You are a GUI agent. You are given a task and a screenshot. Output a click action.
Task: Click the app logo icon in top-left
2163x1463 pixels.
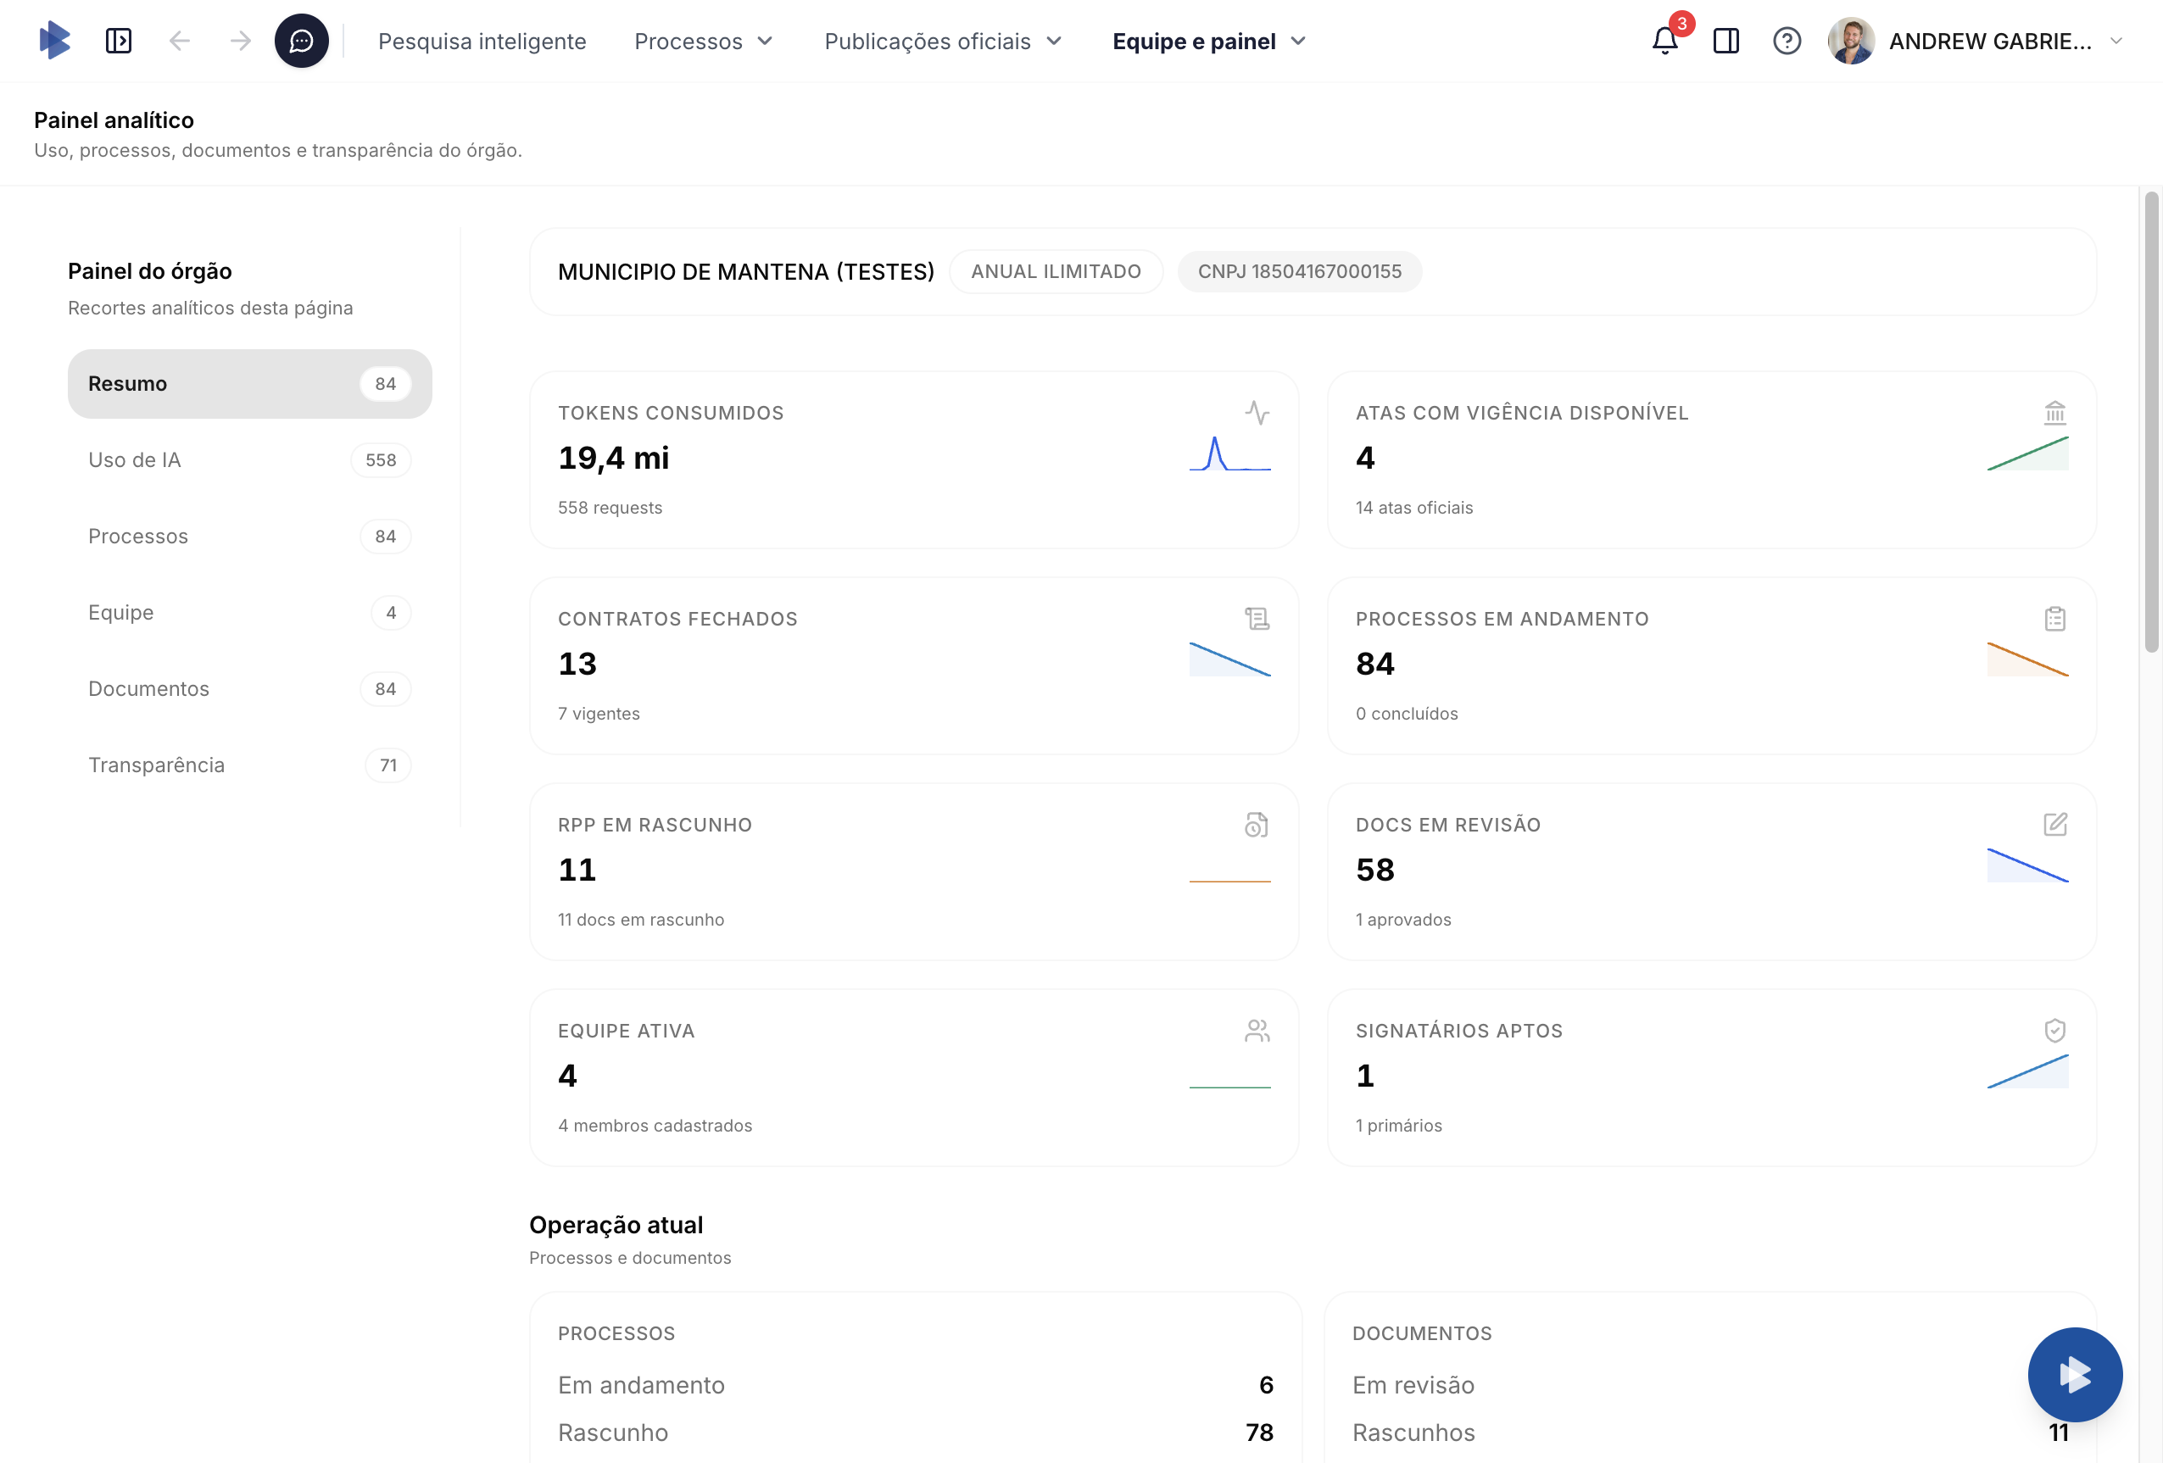coord(55,41)
